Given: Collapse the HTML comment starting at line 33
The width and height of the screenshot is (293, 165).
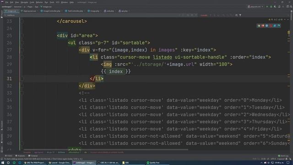Looking at the screenshot, I should 22,93.
